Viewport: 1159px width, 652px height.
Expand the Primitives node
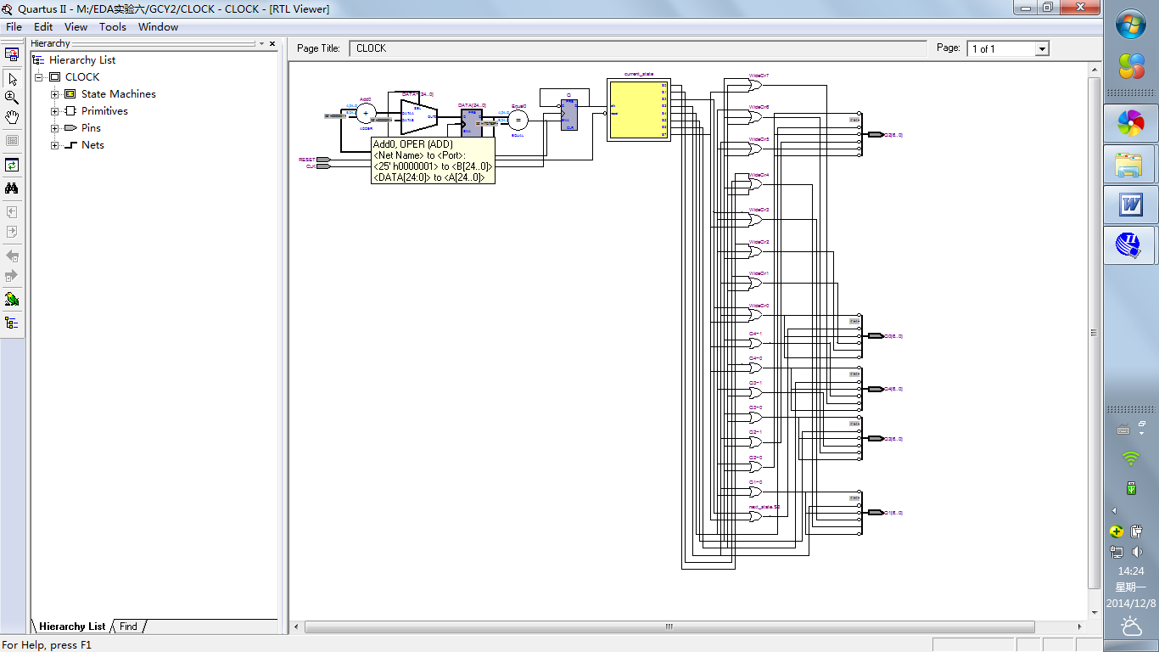pyautogui.click(x=55, y=111)
